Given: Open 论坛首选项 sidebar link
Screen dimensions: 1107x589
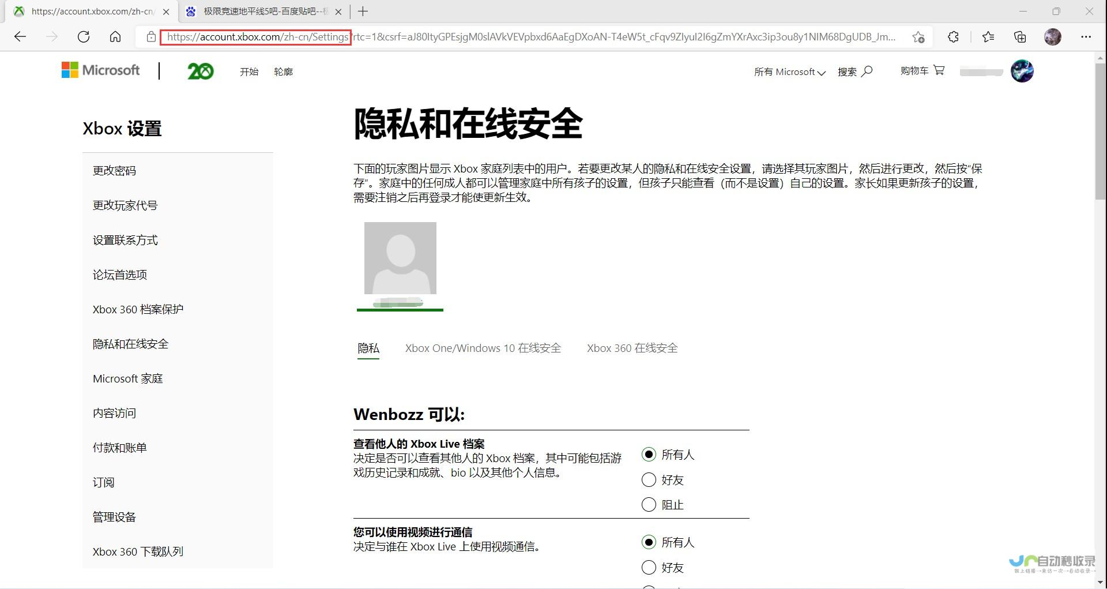Looking at the screenshot, I should [x=120, y=275].
